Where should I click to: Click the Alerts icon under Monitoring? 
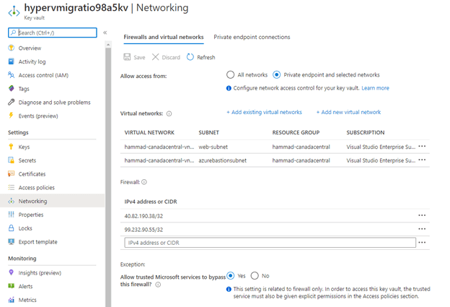[12, 286]
